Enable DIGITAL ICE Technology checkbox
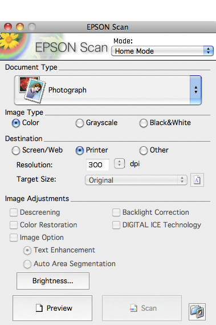The height and width of the screenshot is (325, 216). [116, 225]
